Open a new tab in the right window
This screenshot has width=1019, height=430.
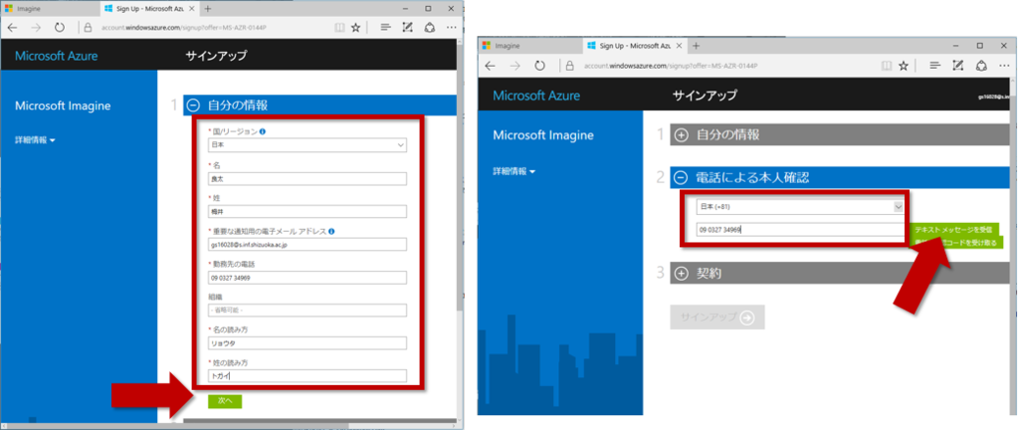tap(696, 46)
